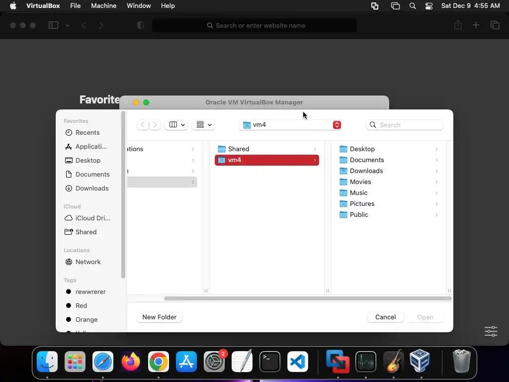The height and width of the screenshot is (382, 509).
Task: Open the Window menu
Action: [x=139, y=6]
